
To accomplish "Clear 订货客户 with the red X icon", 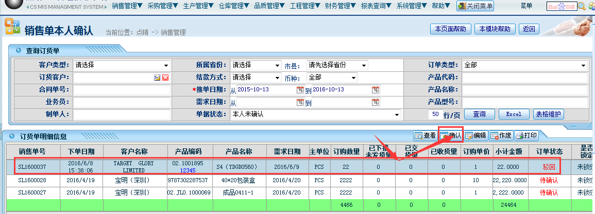I will (165, 77).
